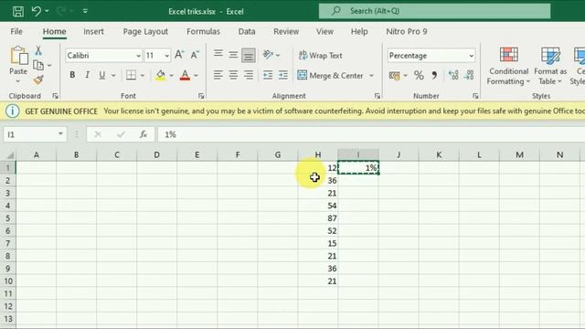Viewport: 585px width, 329px height.
Task: Apply red Font Color
Action: (x=185, y=75)
